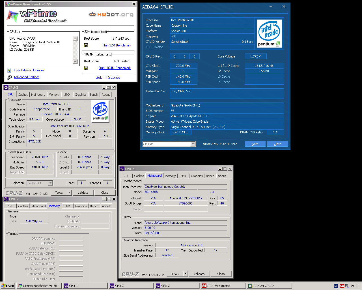362x290 pixels.
Task: Click the wPrime title bar icon
Action: (x=7, y=4)
